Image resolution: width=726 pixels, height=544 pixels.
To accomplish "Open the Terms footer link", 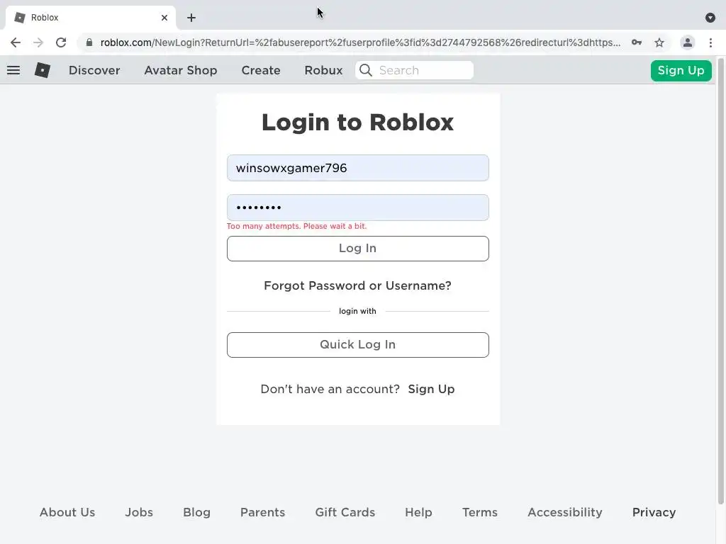I will tap(480, 512).
